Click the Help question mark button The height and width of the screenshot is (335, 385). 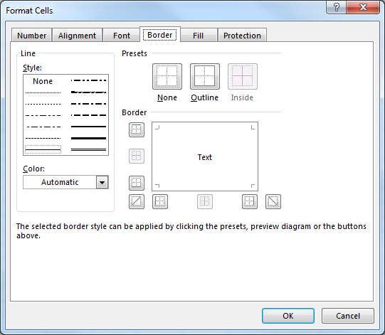(x=336, y=7)
